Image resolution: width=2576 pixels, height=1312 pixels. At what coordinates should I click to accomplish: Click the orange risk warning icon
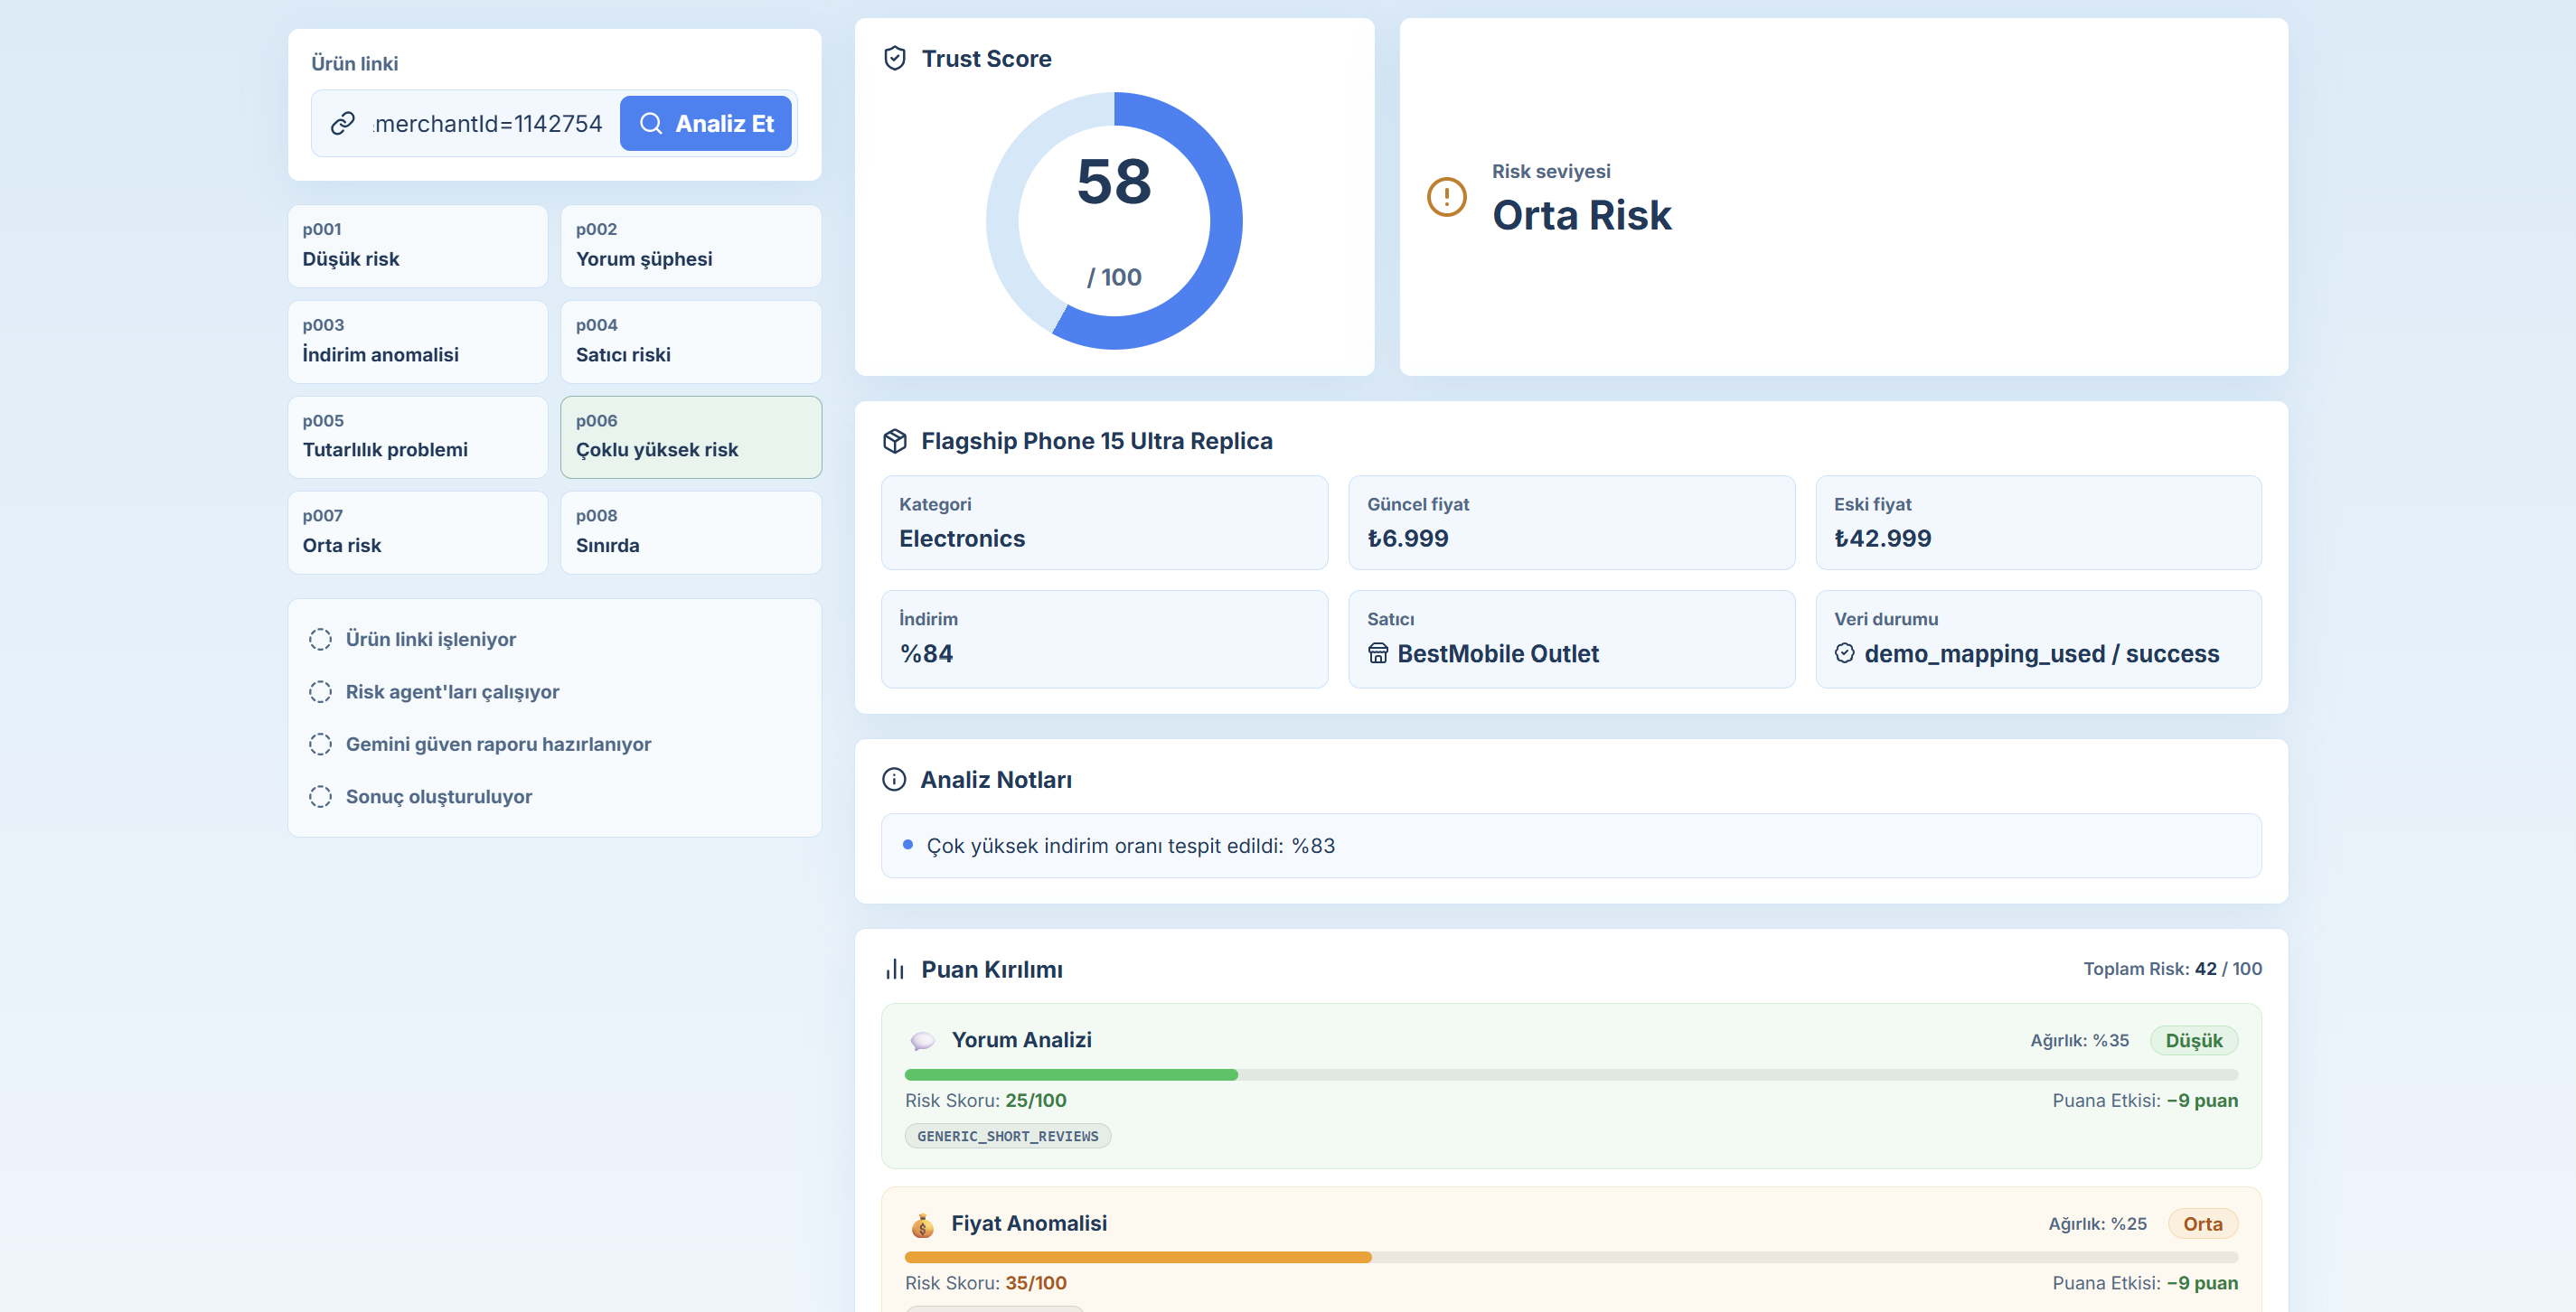coord(1446,196)
